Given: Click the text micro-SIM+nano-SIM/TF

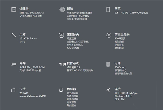Looking at the screenshot, I should (x=33, y=96).
